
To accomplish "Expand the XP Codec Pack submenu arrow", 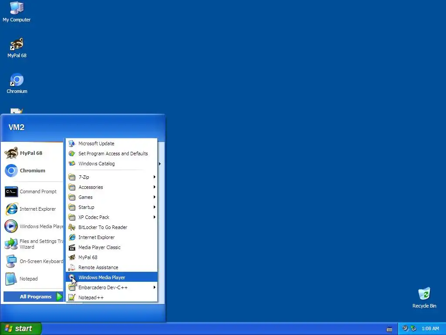I will [x=155, y=217].
